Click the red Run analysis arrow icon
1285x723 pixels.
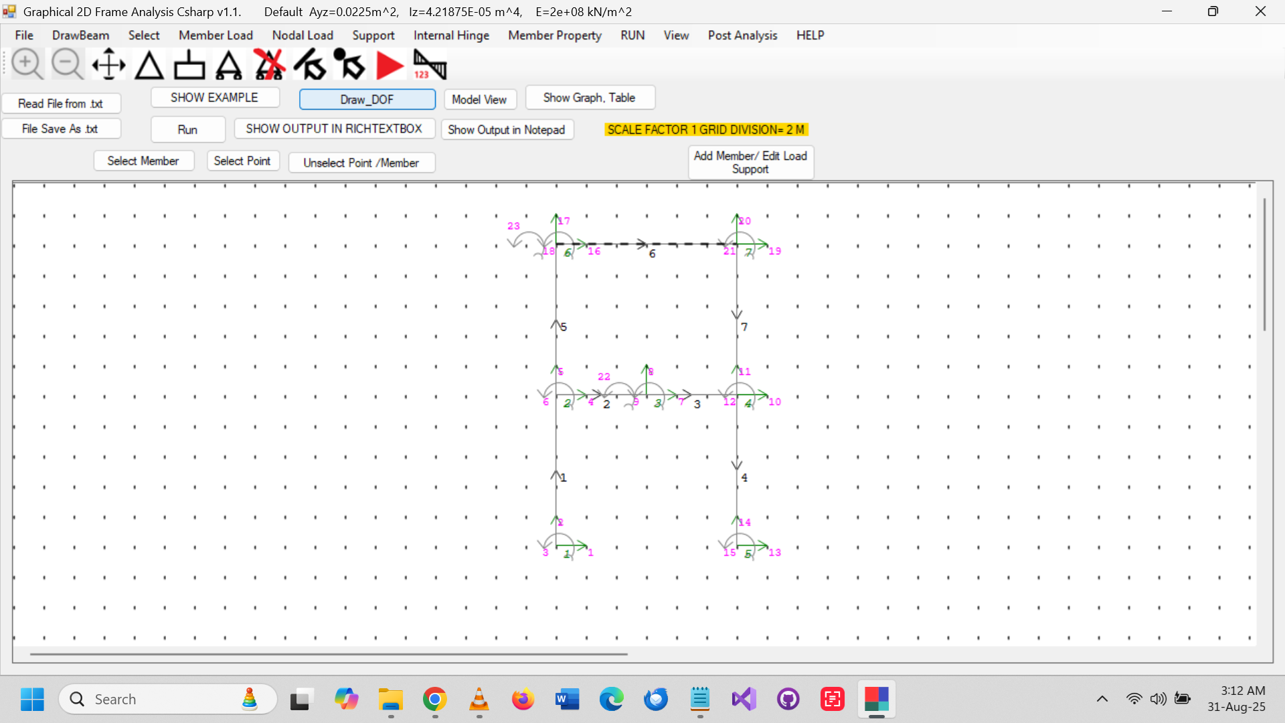click(390, 64)
